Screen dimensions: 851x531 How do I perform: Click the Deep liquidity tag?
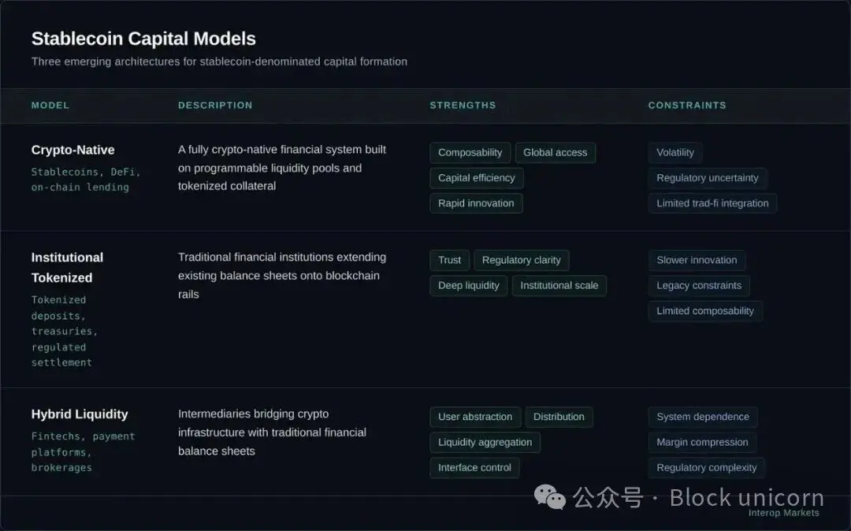coord(468,285)
